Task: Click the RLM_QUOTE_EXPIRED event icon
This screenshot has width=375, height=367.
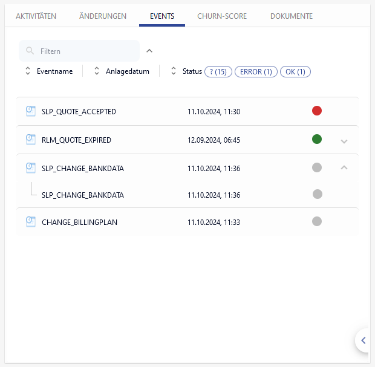Action: 31,140
